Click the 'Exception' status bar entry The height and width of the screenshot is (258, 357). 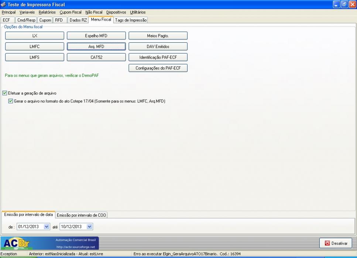(8, 254)
